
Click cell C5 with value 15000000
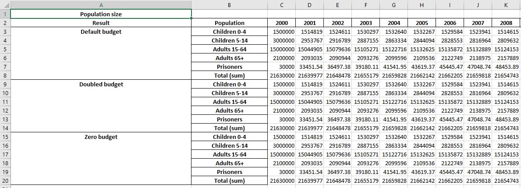(x=281, y=49)
